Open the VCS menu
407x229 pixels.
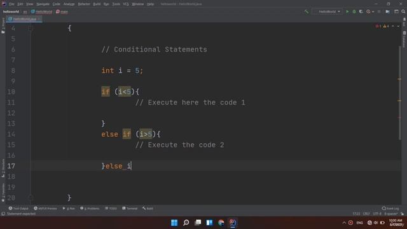coord(126,4)
